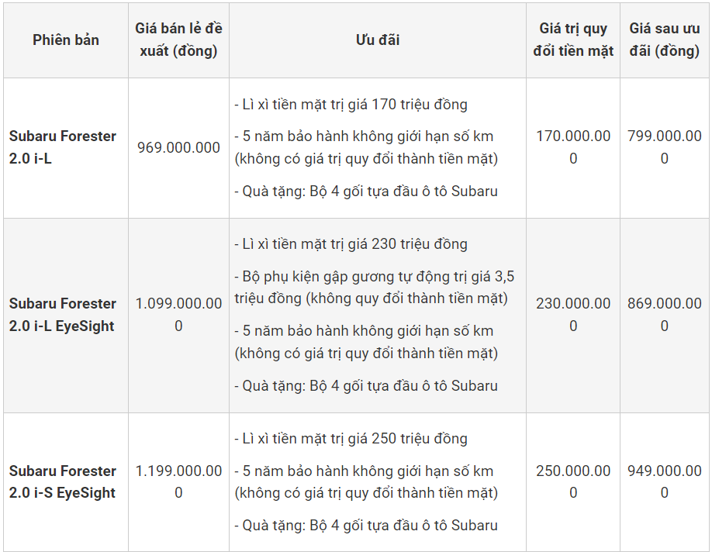This screenshot has width=712, height=552.
Task: Select the "Giá bán lẻ đề xuất" header
Action: [x=178, y=40]
